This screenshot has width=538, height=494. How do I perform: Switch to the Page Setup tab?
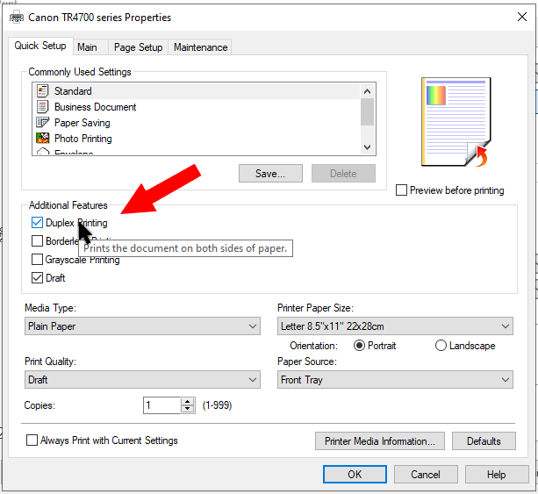pos(139,47)
